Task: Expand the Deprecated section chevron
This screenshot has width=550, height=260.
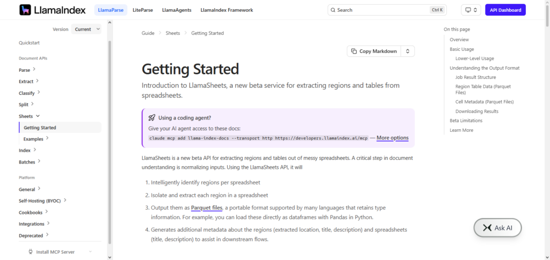Action: tap(47, 235)
